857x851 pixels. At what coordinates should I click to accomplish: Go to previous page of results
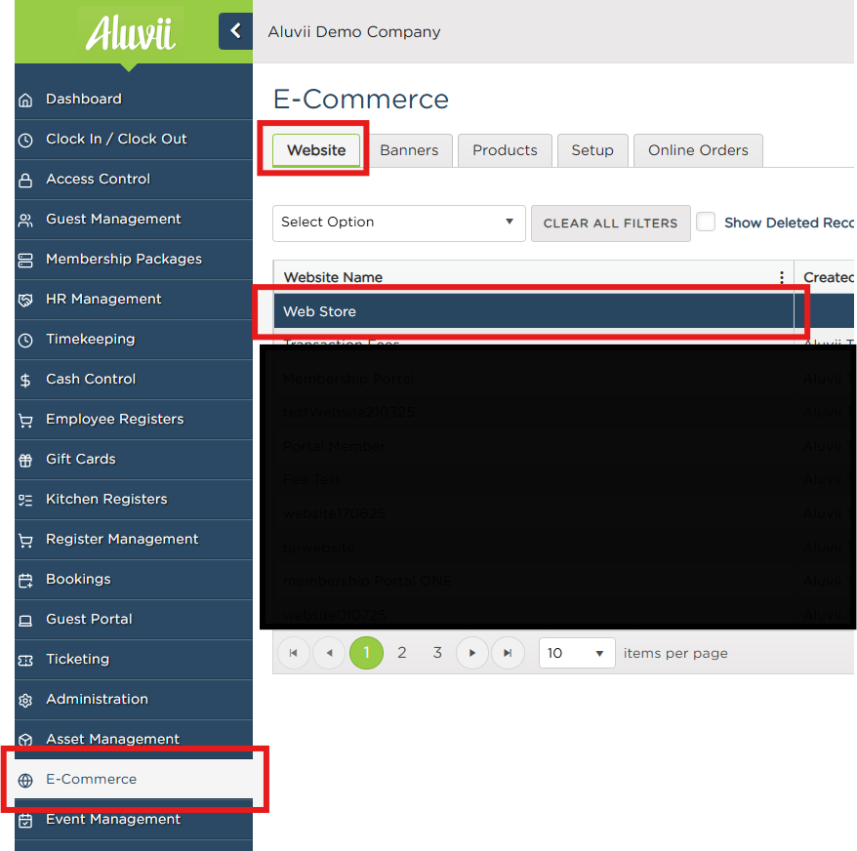(x=329, y=653)
